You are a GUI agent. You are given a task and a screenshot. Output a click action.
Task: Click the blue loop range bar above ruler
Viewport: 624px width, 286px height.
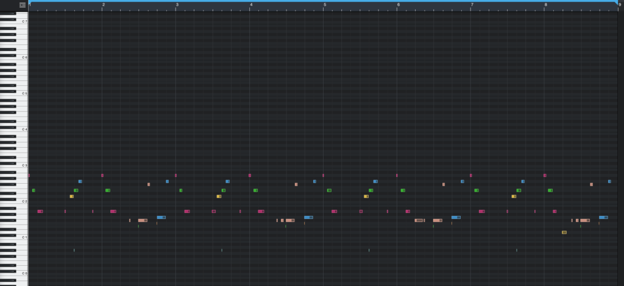[323, 1]
